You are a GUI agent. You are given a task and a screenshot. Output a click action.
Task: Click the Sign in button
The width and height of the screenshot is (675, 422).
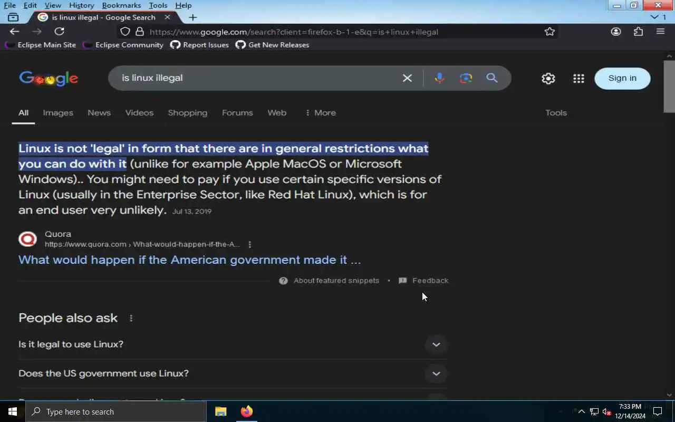622,78
